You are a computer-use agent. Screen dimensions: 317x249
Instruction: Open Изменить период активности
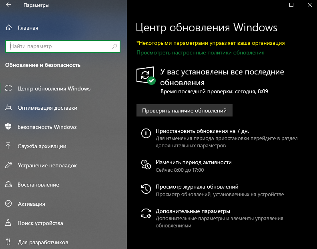(x=194, y=162)
